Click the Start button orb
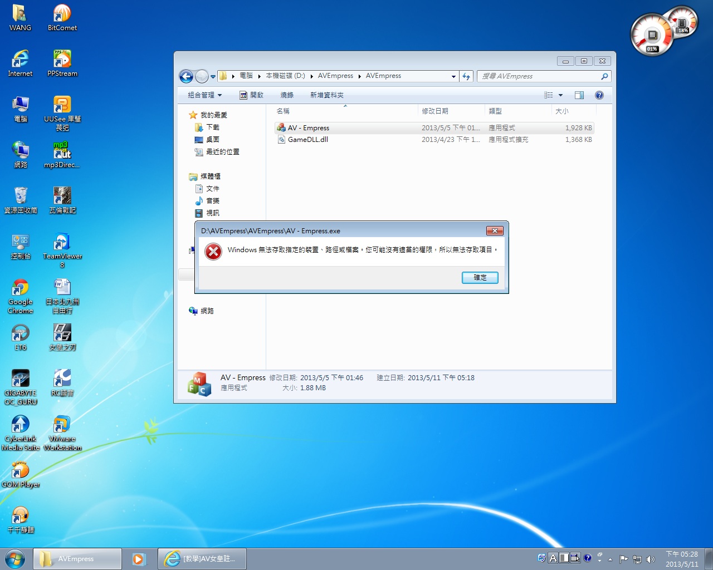 15,559
